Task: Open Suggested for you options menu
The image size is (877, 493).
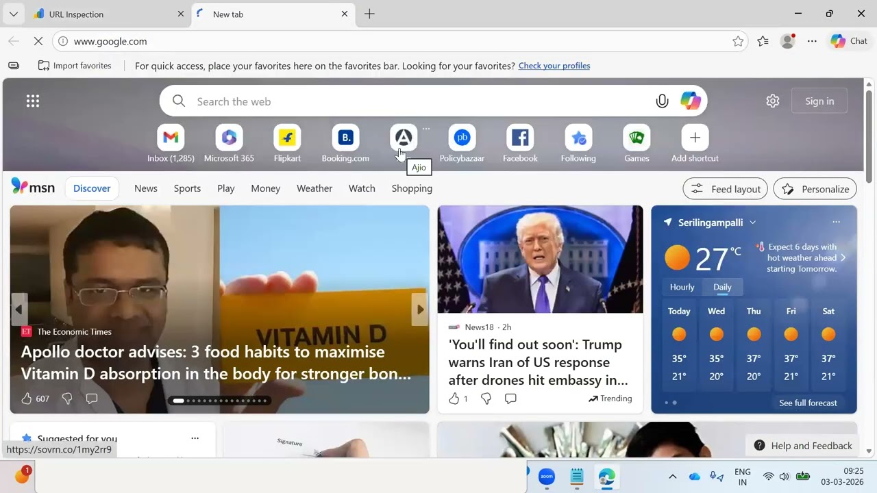Action: (195, 438)
